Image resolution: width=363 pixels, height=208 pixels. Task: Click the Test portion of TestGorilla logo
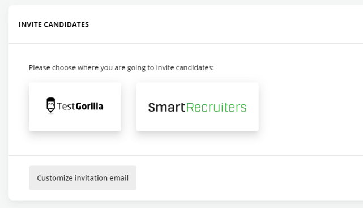(x=66, y=107)
